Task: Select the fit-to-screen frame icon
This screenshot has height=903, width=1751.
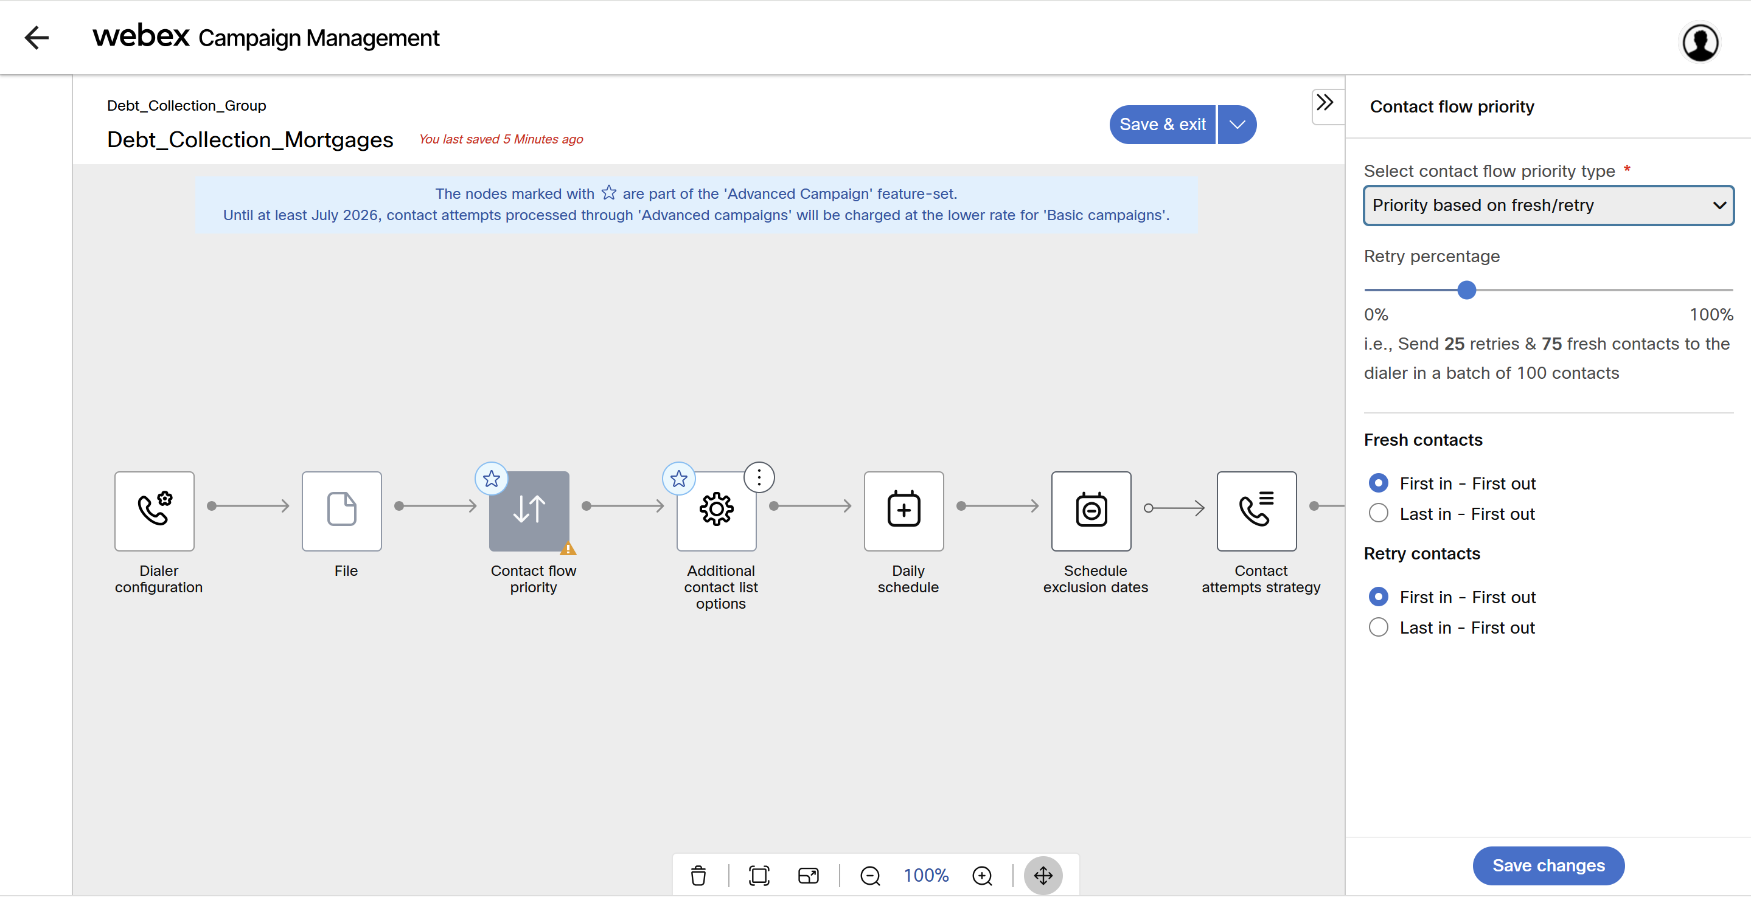Action: (759, 875)
